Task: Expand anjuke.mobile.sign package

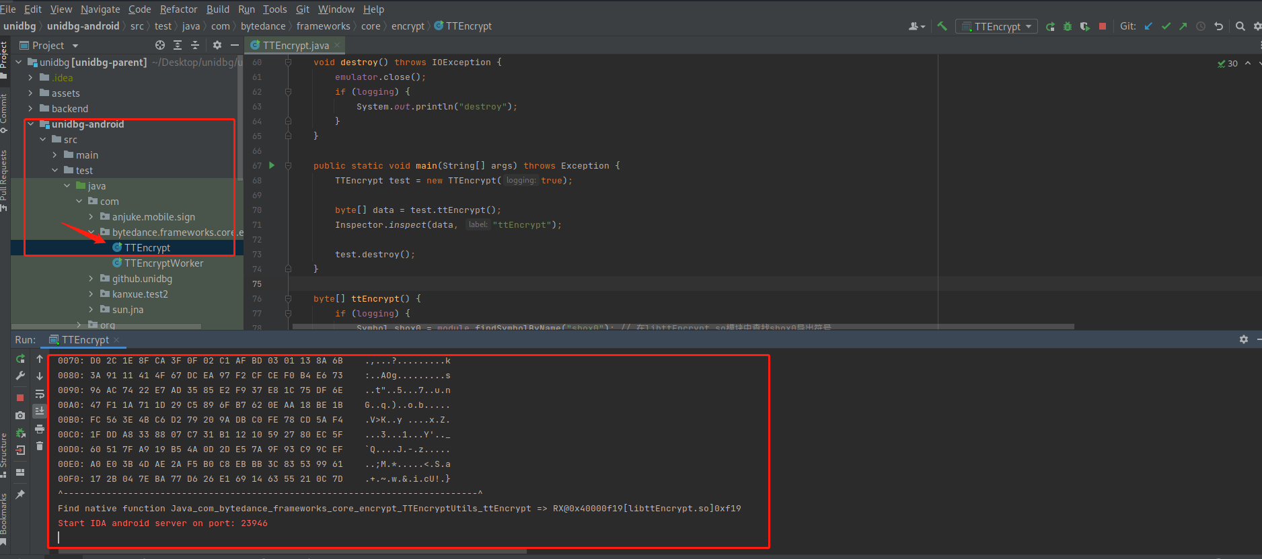Action: tap(91, 217)
